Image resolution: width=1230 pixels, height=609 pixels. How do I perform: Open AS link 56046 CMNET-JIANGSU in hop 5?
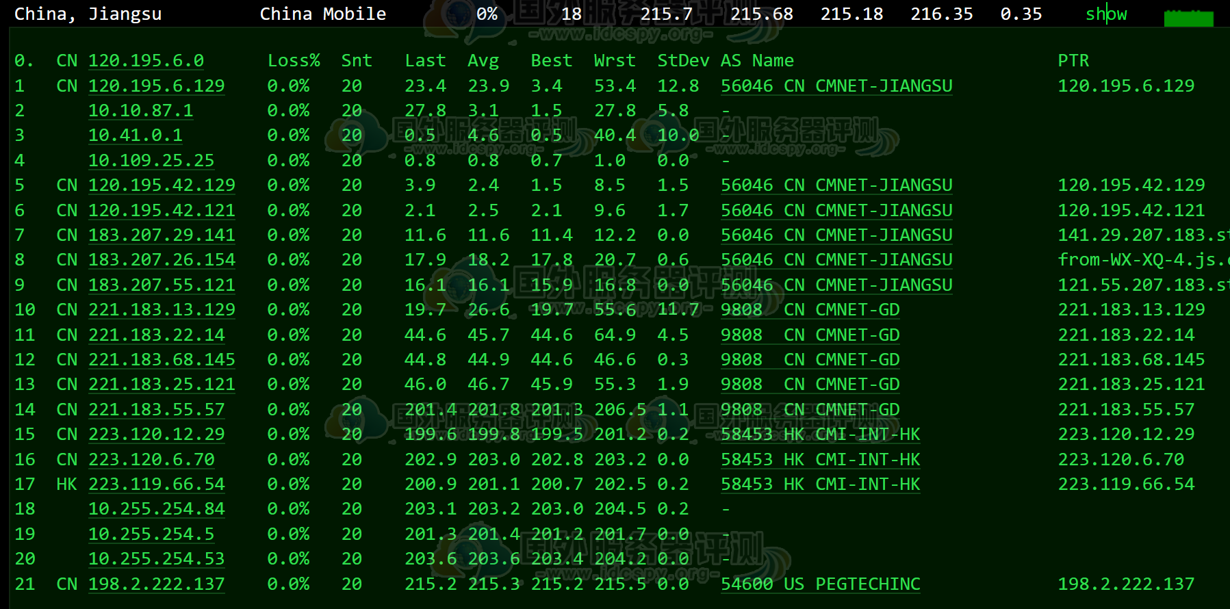[x=836, y=185]
